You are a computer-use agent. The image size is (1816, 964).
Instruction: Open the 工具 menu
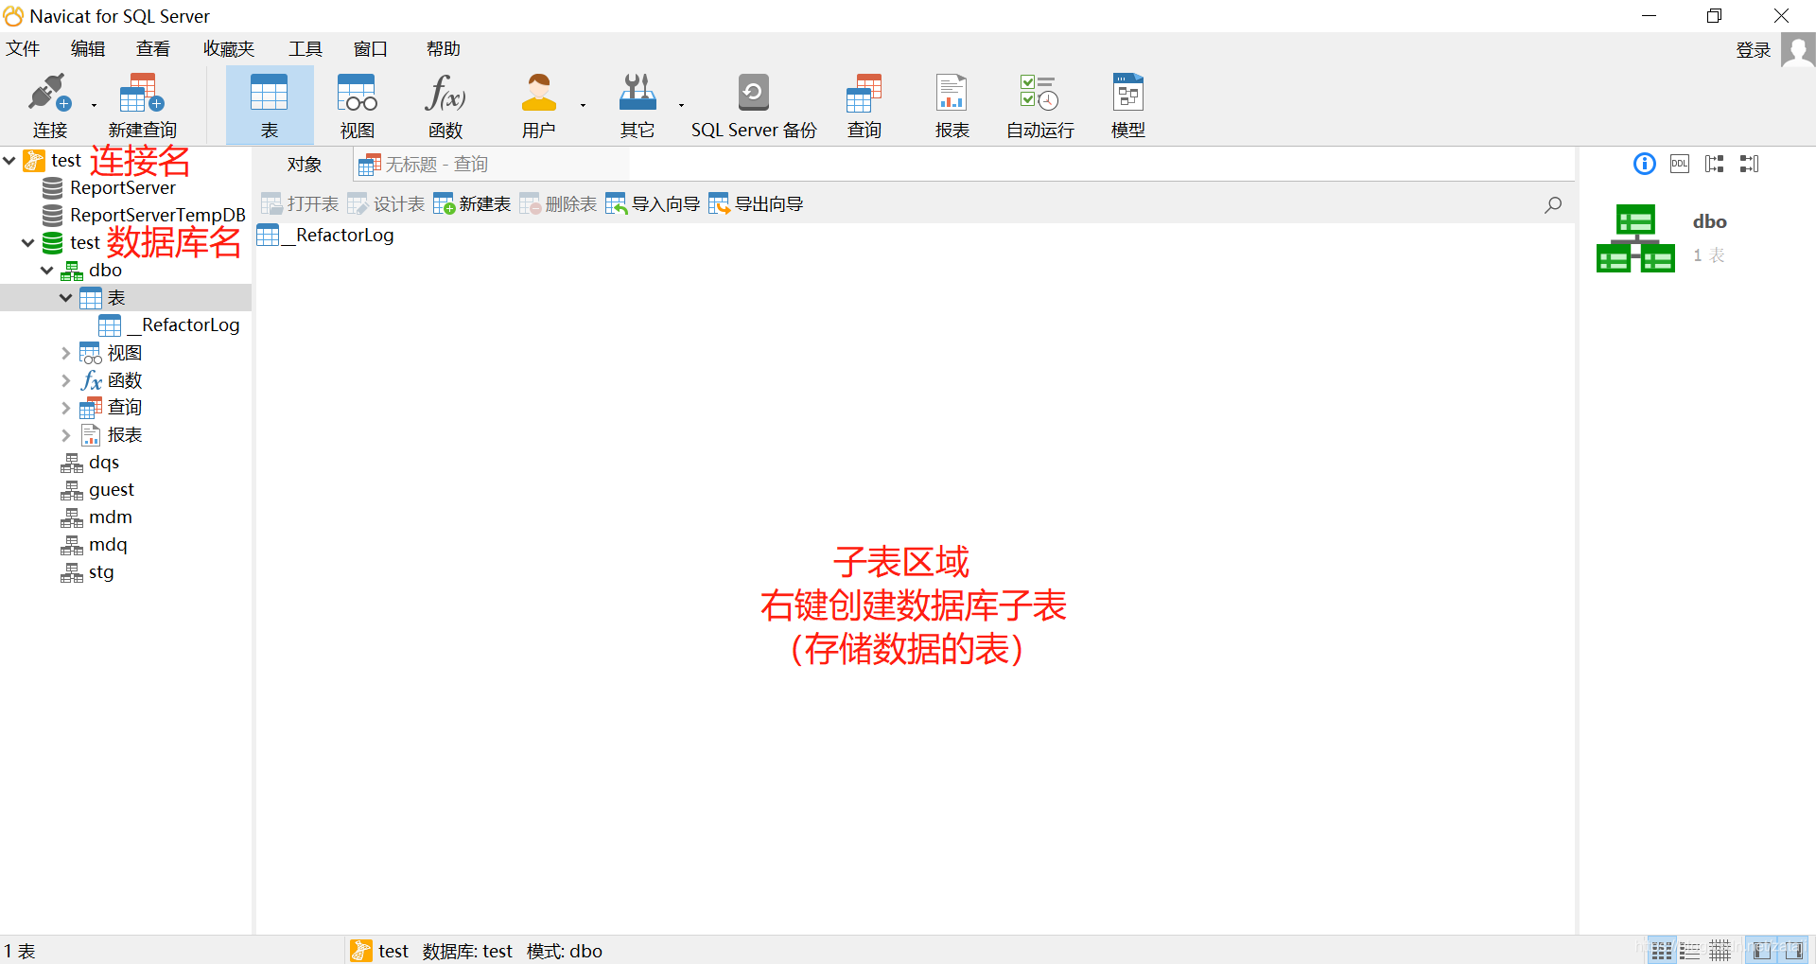point(305,48)
